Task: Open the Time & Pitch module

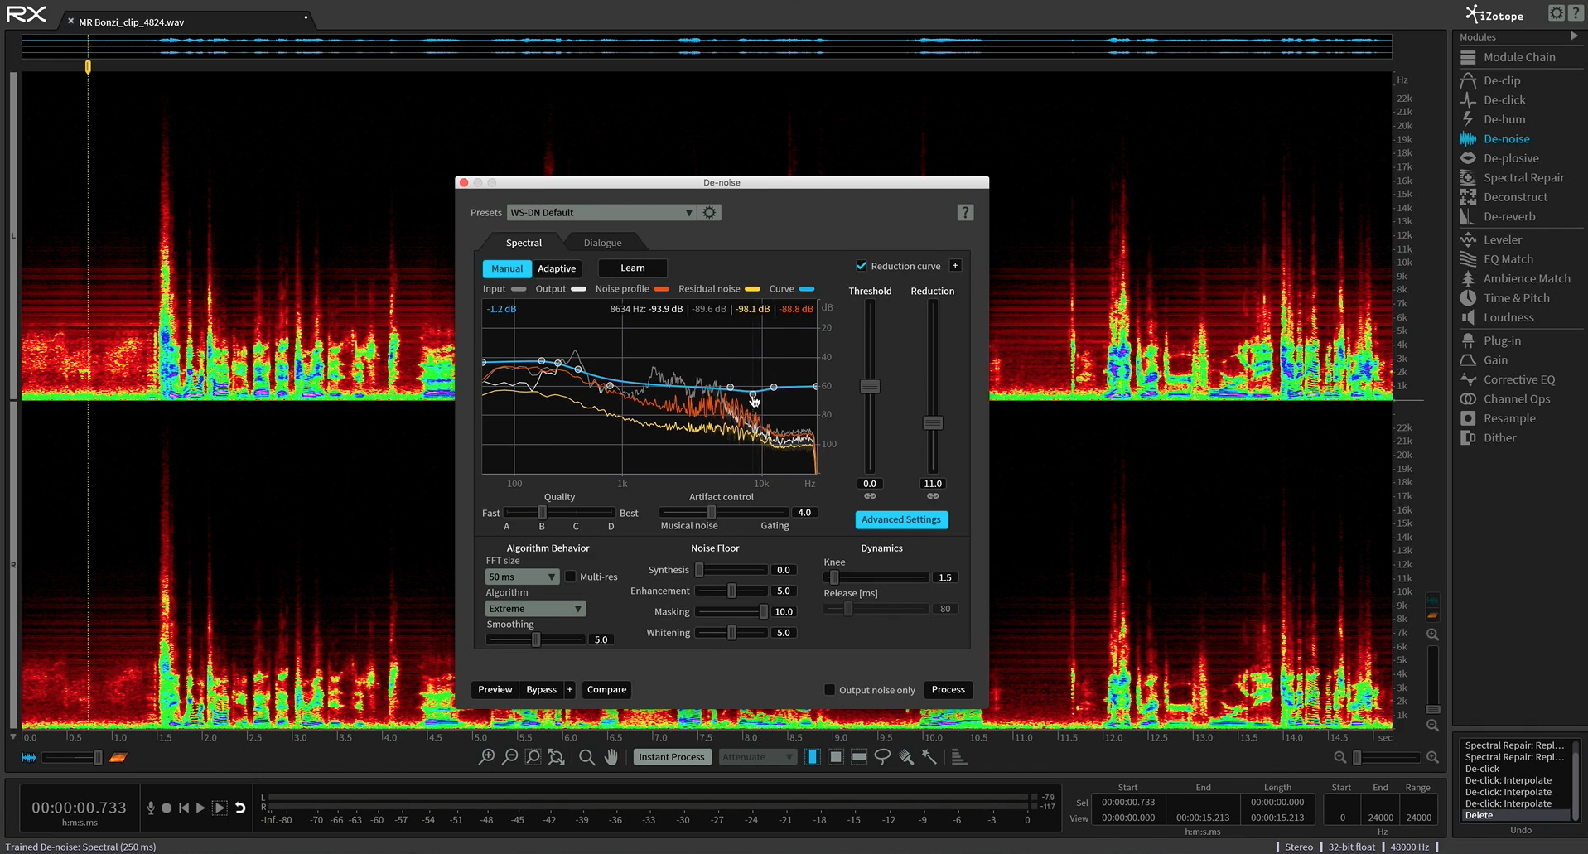Action: 1516,298
